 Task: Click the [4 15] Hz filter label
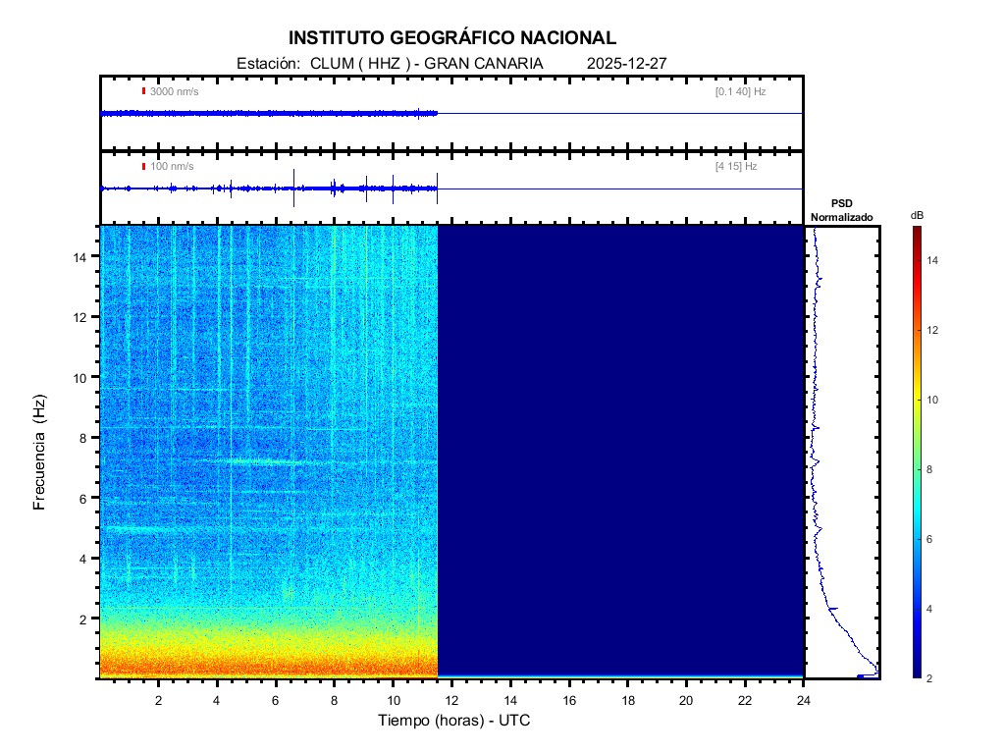tap(736, 167)
